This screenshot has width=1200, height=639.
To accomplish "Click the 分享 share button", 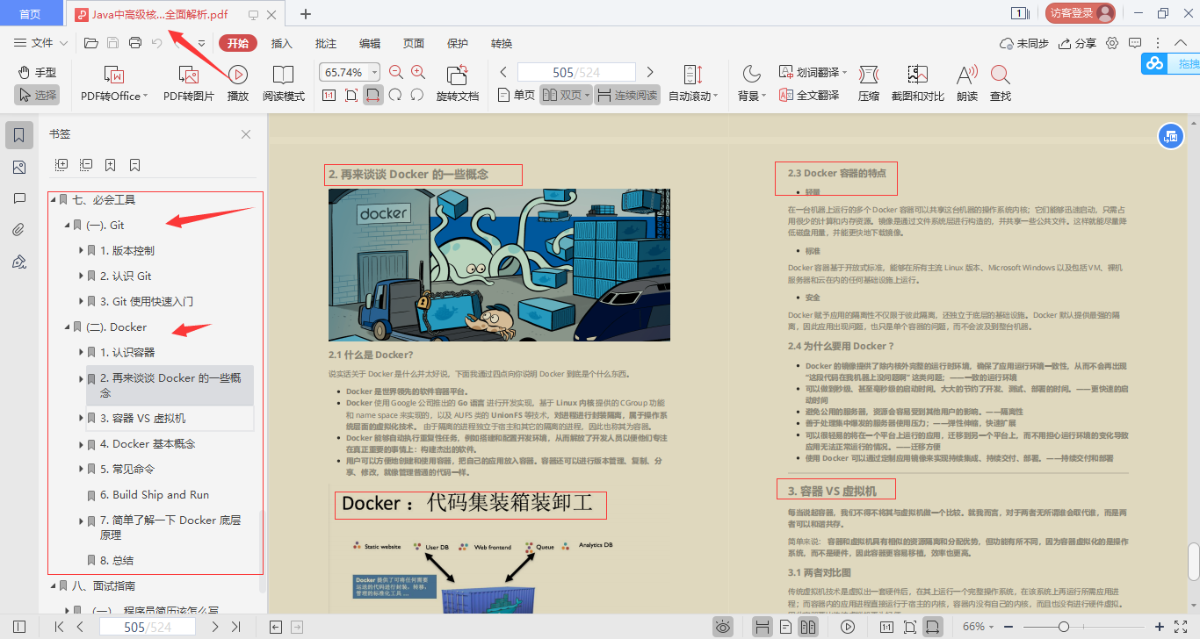I will pyautogui.click(x=1078, y=43).
